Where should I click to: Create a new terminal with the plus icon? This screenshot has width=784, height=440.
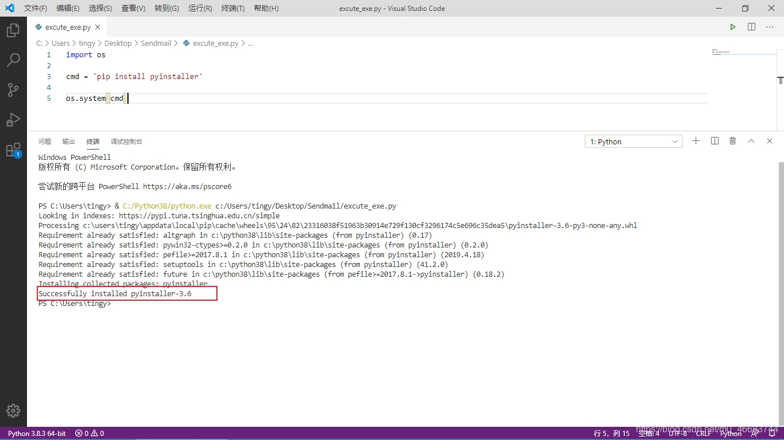point(696,141)
